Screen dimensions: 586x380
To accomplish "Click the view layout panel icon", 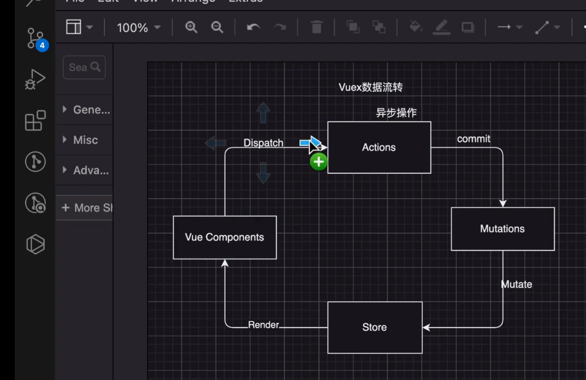I will click(74, 27).
